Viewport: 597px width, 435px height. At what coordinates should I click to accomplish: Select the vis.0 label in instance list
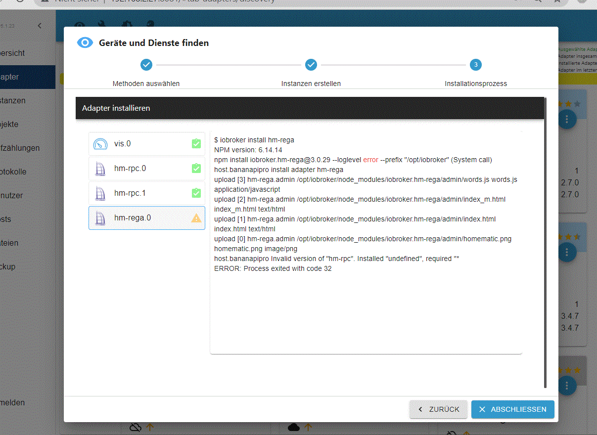coord(122,144)
